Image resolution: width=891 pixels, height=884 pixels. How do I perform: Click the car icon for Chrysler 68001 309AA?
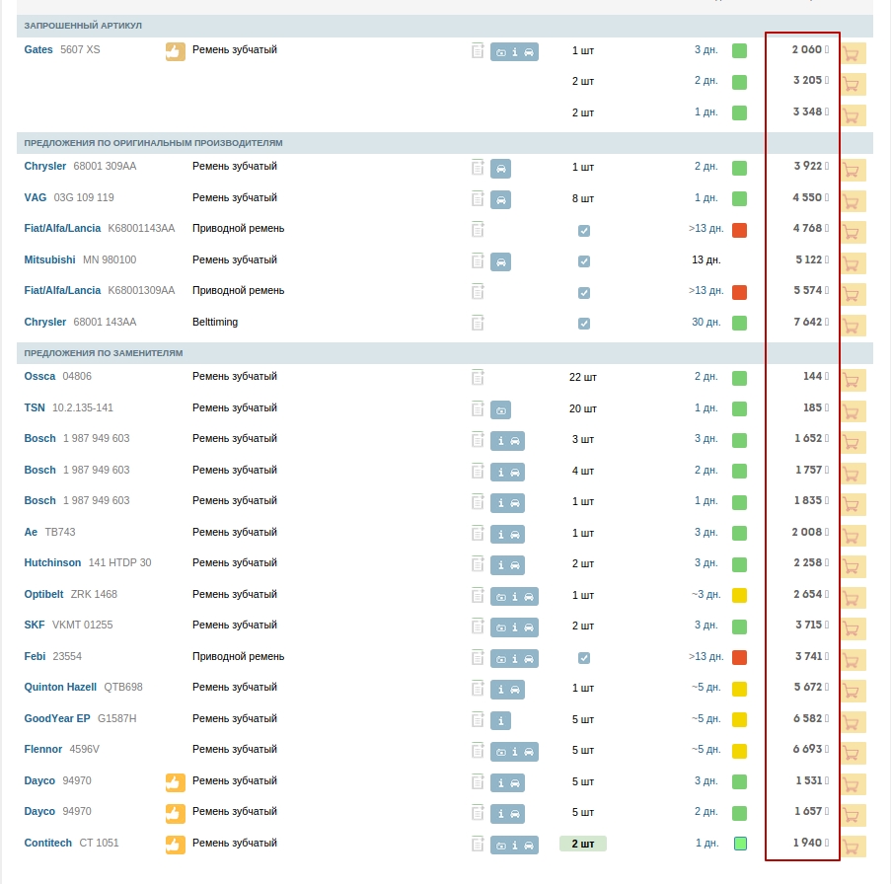(x=500, y=169)
